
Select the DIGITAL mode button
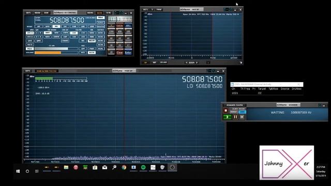[101, 26]
